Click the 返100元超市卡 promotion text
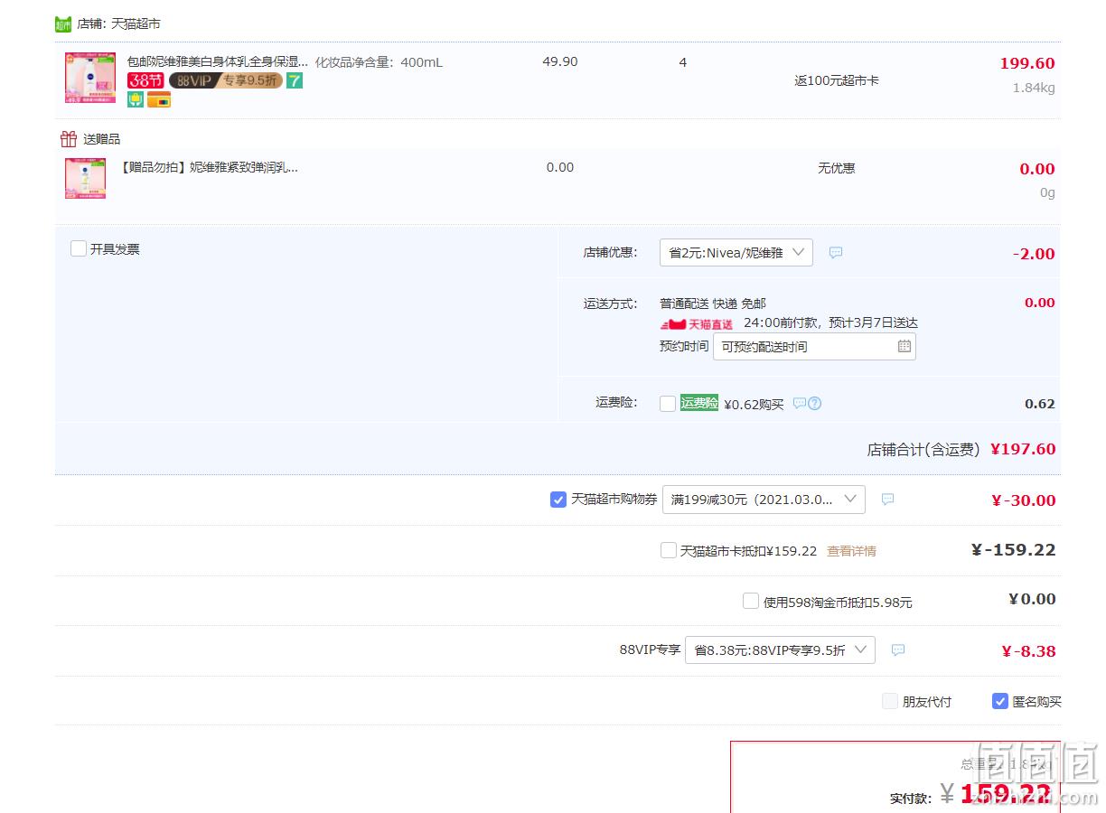Image resolution: width=1106 pixels, height=813 pixels. click(837, 80)
